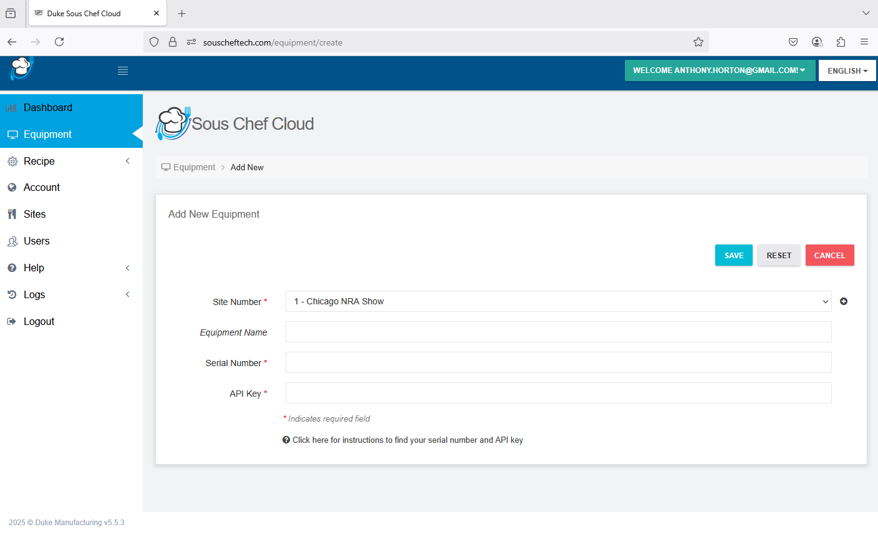The image size is (878, 537).
Task: Click the save to Pocket icon
Action: point(793,42)
